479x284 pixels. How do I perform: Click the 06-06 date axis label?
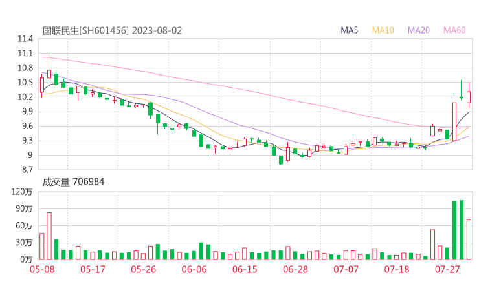[194, 269]
